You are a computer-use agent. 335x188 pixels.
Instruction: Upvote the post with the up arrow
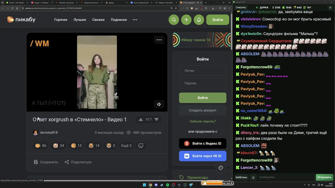[x=141, y=119]
